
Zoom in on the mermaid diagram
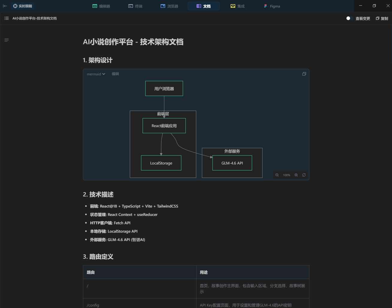[x=296, y=175]
